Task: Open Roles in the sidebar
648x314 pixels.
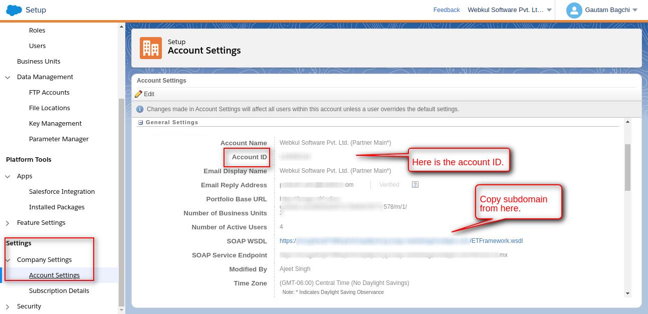Action: pyautogui.click(x=37, y=30)
